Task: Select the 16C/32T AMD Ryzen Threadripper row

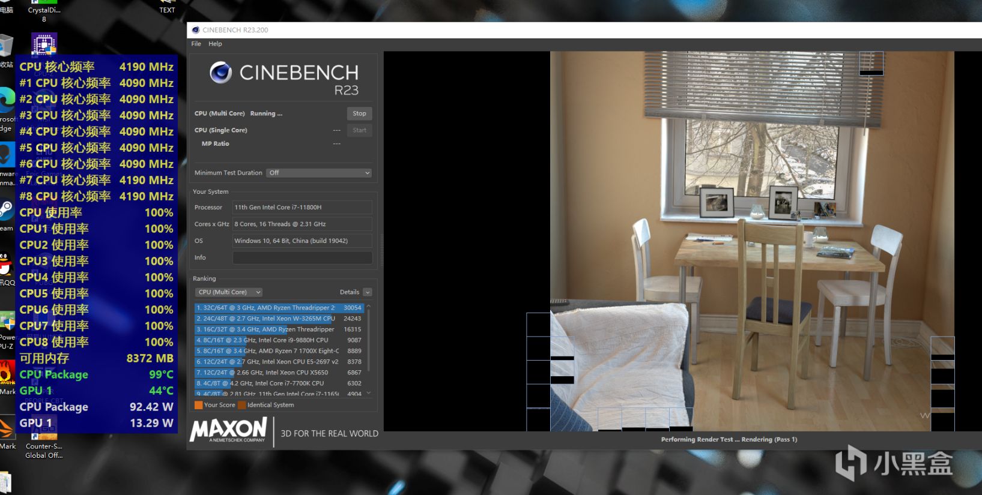Action: 279,329
